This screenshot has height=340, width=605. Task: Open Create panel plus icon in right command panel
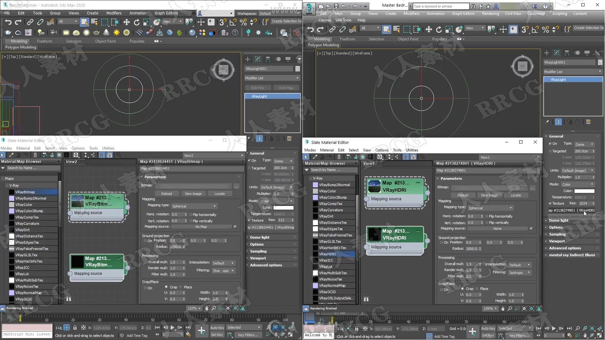point(546,53)
